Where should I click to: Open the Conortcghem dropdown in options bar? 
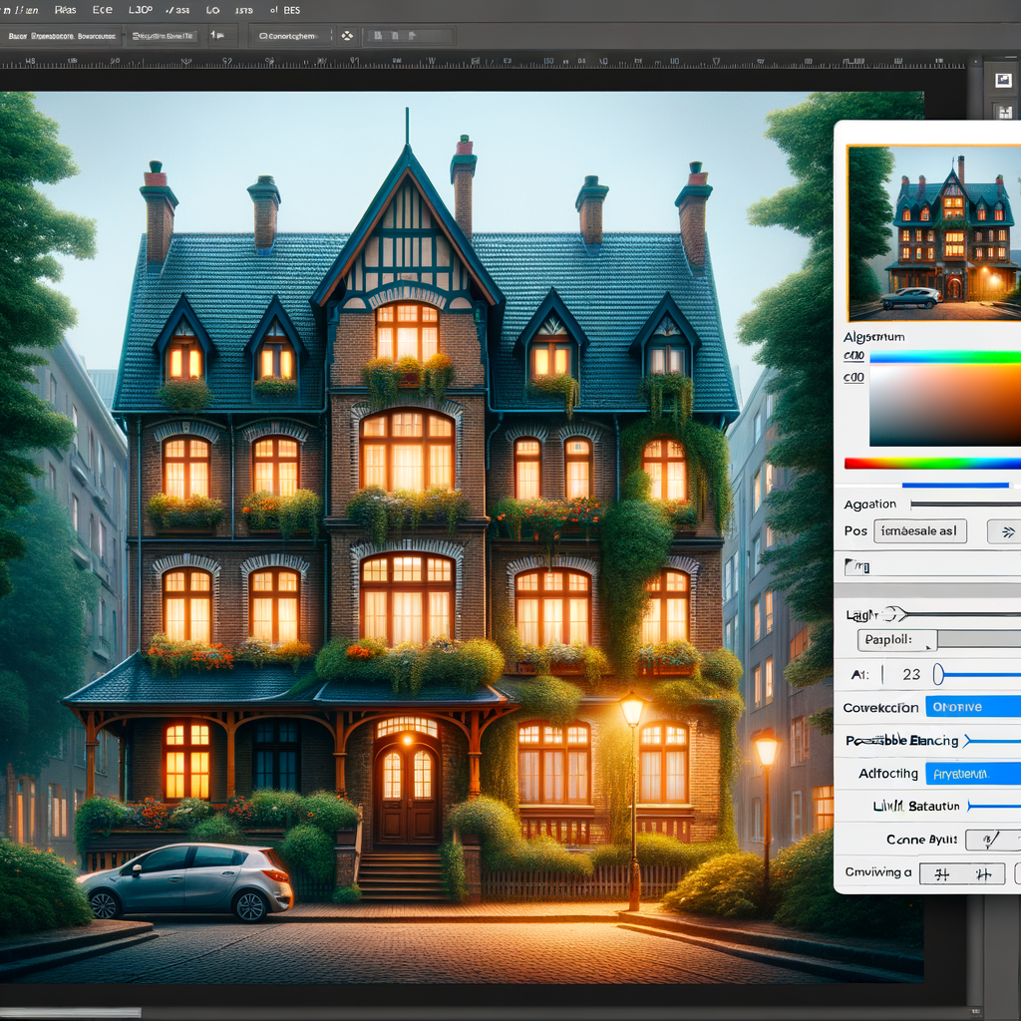(x=288, y=36)
